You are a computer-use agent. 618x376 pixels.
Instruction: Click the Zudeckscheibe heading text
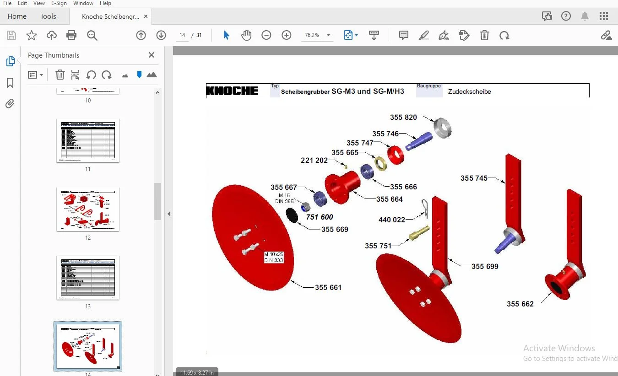coord(470,91)
